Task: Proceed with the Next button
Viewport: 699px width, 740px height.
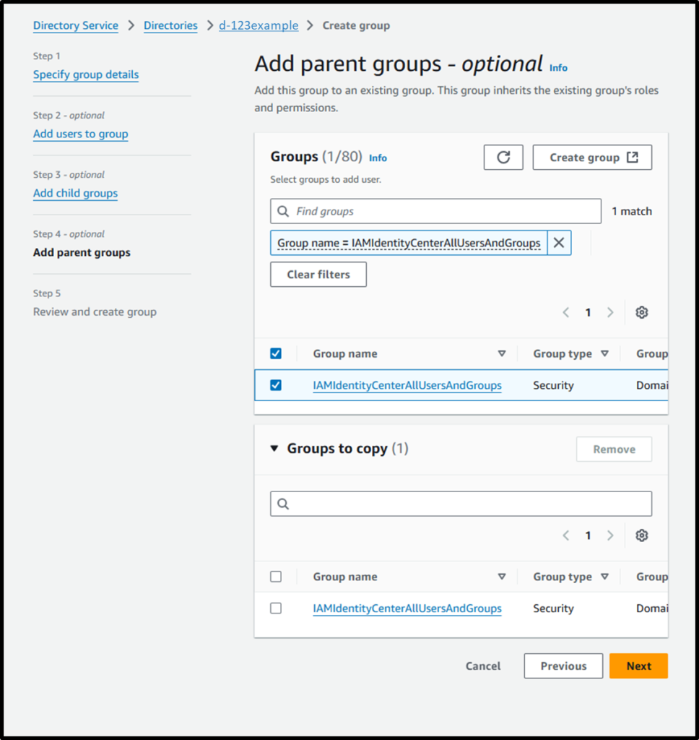Action: [638, 666]
